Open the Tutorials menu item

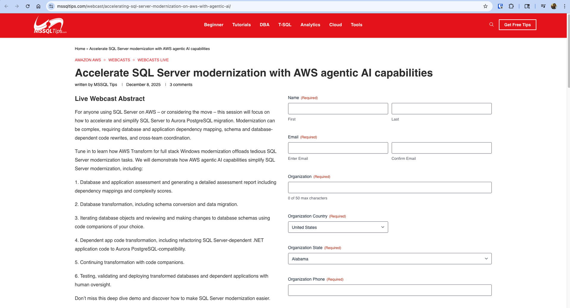pyautogui.click(x=241, y=25)
